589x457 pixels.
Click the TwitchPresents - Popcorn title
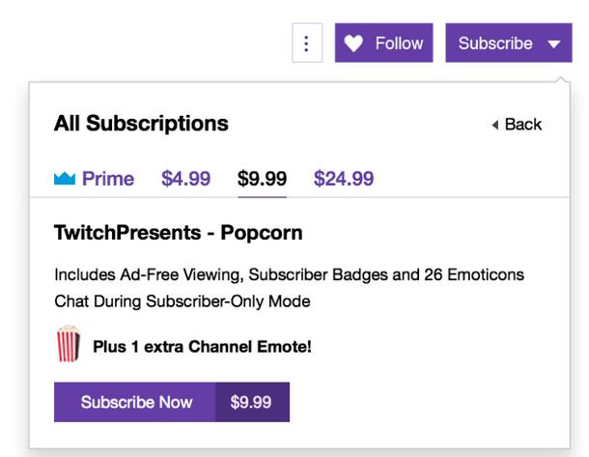tap(178, 232)
